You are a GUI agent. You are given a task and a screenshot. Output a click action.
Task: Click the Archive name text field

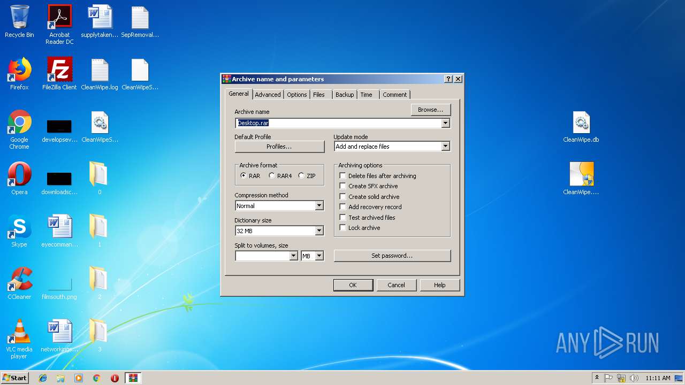(x=338, y=123)
